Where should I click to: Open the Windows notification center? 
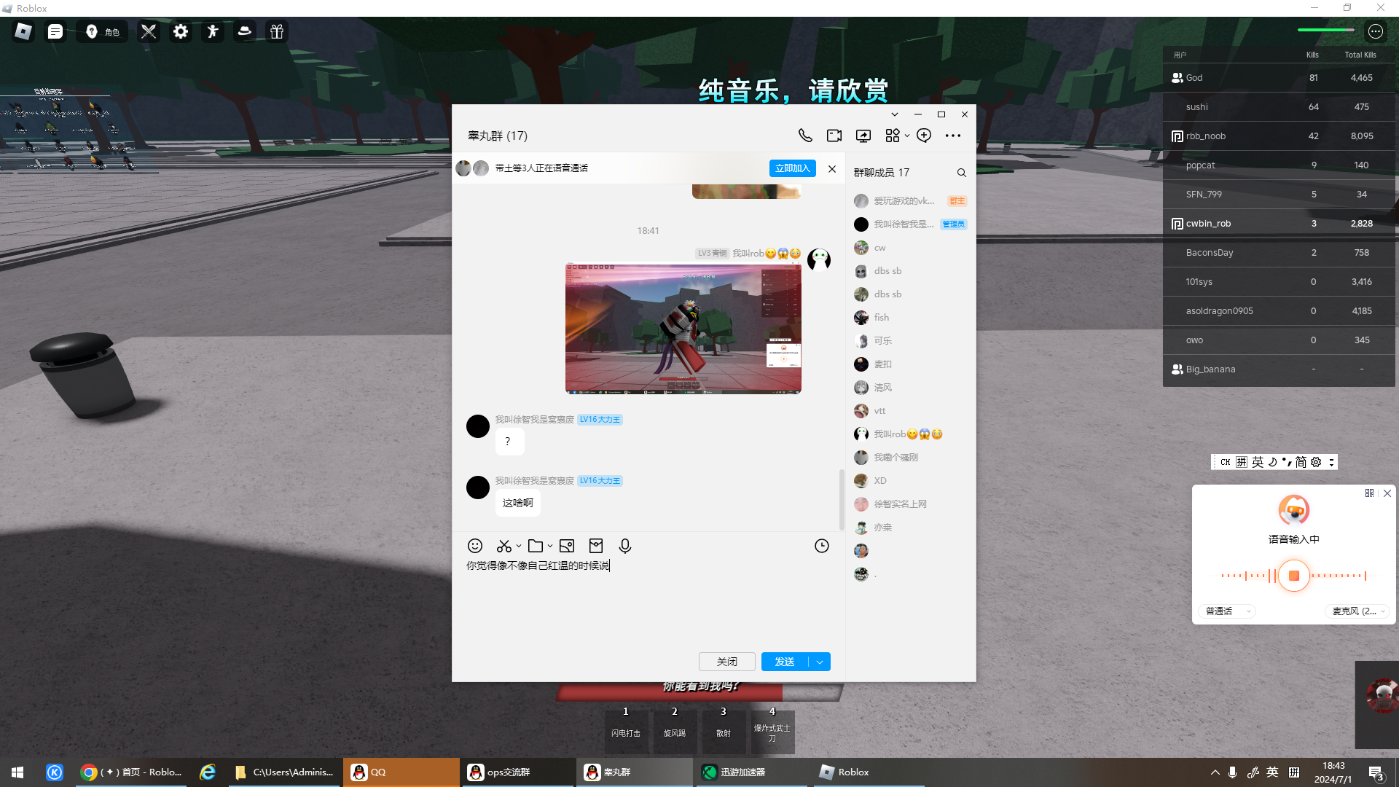[x=1376, y=772]
